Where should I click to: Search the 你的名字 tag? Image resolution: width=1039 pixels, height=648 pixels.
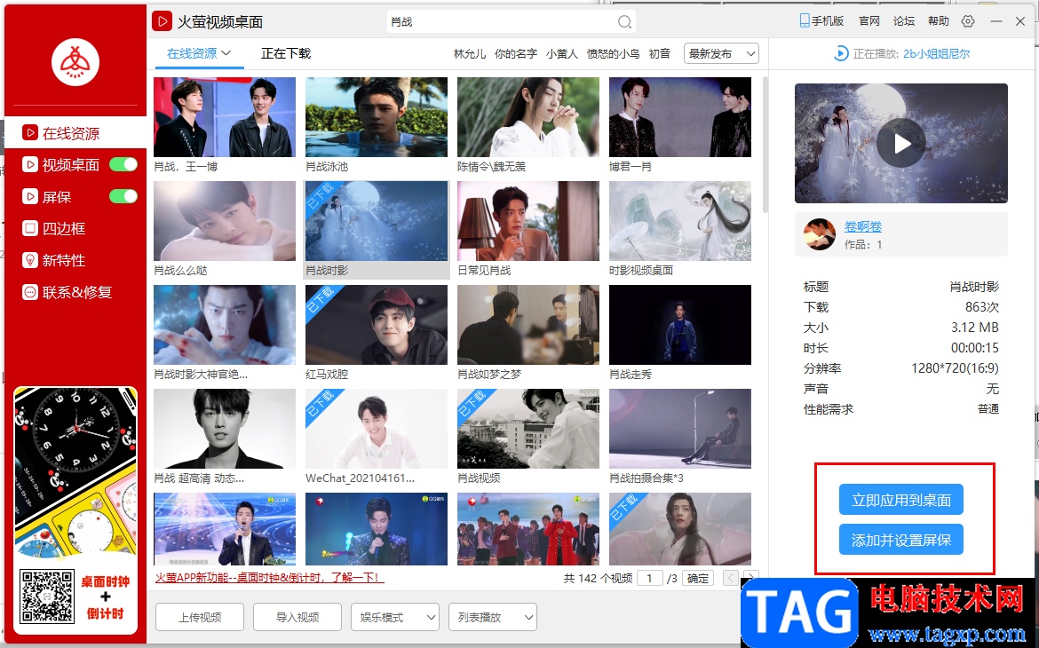(516, 53)
